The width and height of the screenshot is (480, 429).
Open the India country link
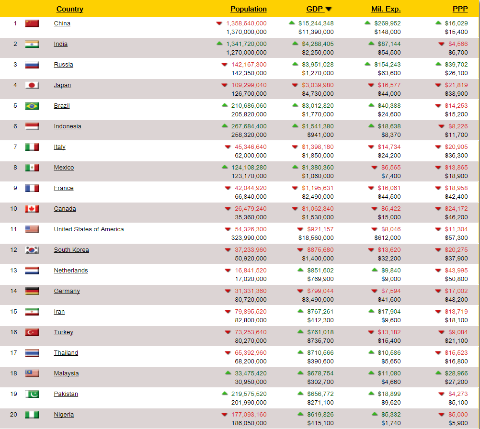point(61,44)
